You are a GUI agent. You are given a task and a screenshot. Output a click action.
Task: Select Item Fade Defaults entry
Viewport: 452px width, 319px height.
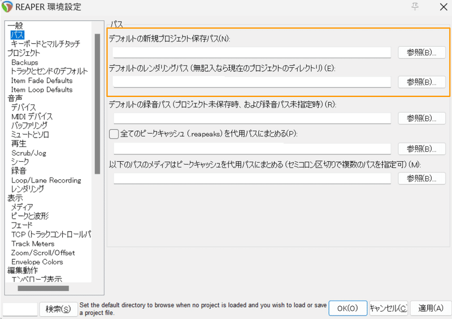42,81
